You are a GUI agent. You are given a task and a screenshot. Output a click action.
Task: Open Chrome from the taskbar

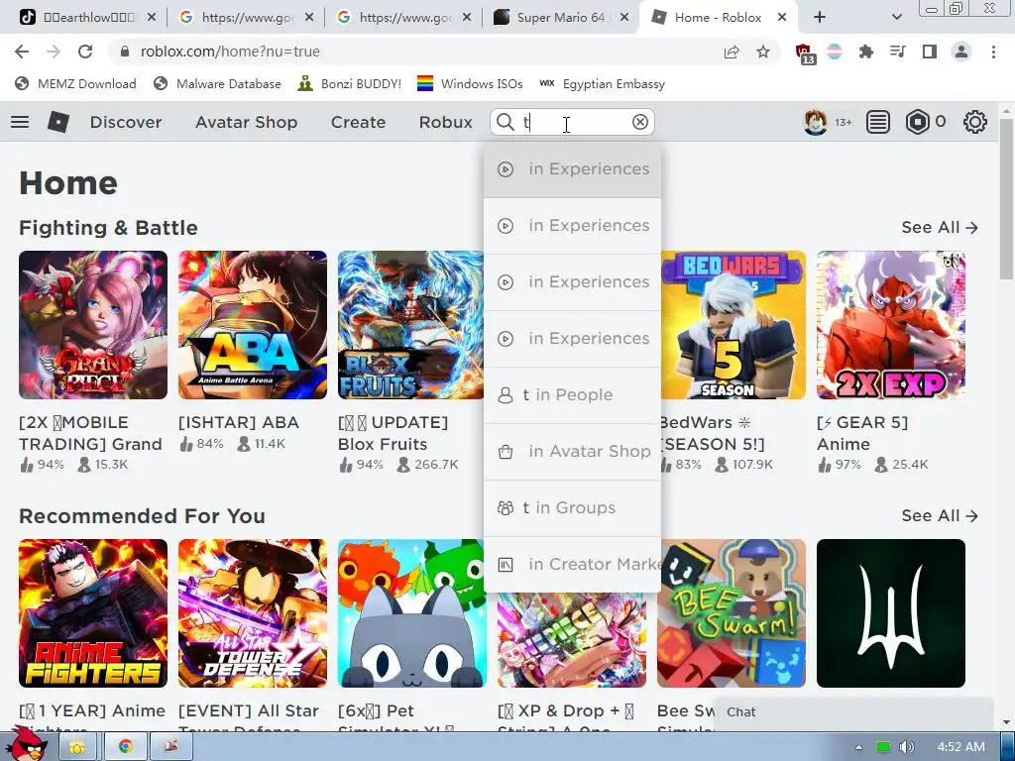[126, 747]
